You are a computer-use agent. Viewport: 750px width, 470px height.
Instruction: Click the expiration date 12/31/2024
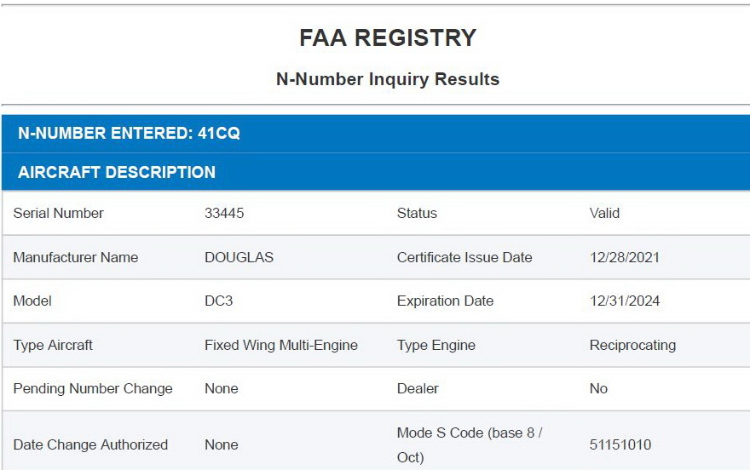(x=625, y=301)
